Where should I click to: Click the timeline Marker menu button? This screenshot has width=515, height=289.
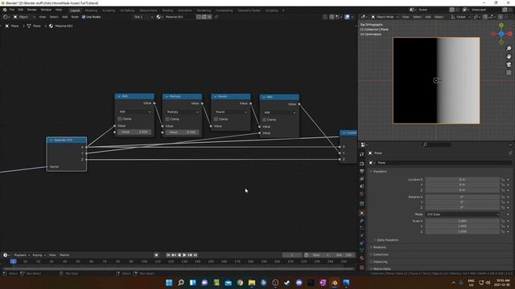pyautogui.click(x=64, y=255)
